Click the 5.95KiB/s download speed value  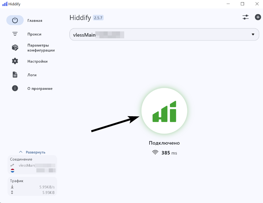[47, 187]
